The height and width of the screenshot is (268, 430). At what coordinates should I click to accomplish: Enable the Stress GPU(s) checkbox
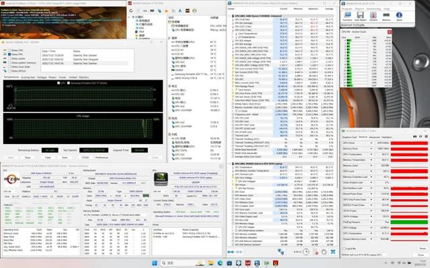coord(9,71)
